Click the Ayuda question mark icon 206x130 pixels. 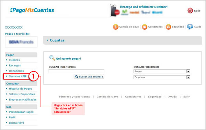click(190, 27)
